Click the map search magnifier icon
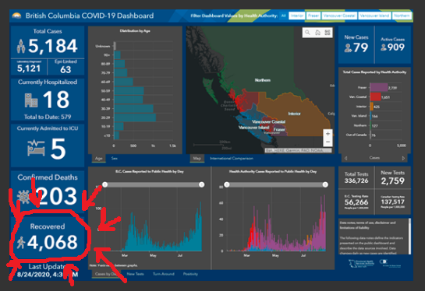The height and width of the screenshot is (291, 425). (307, 33)
